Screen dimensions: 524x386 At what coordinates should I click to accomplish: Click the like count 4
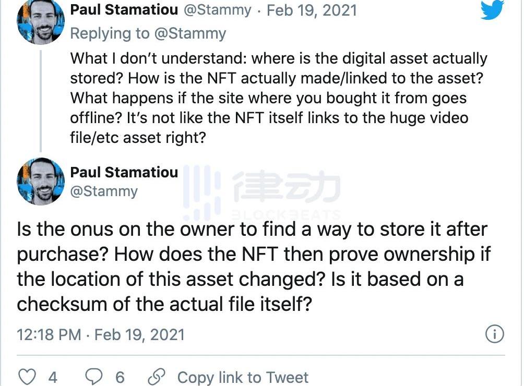[53, 377]
